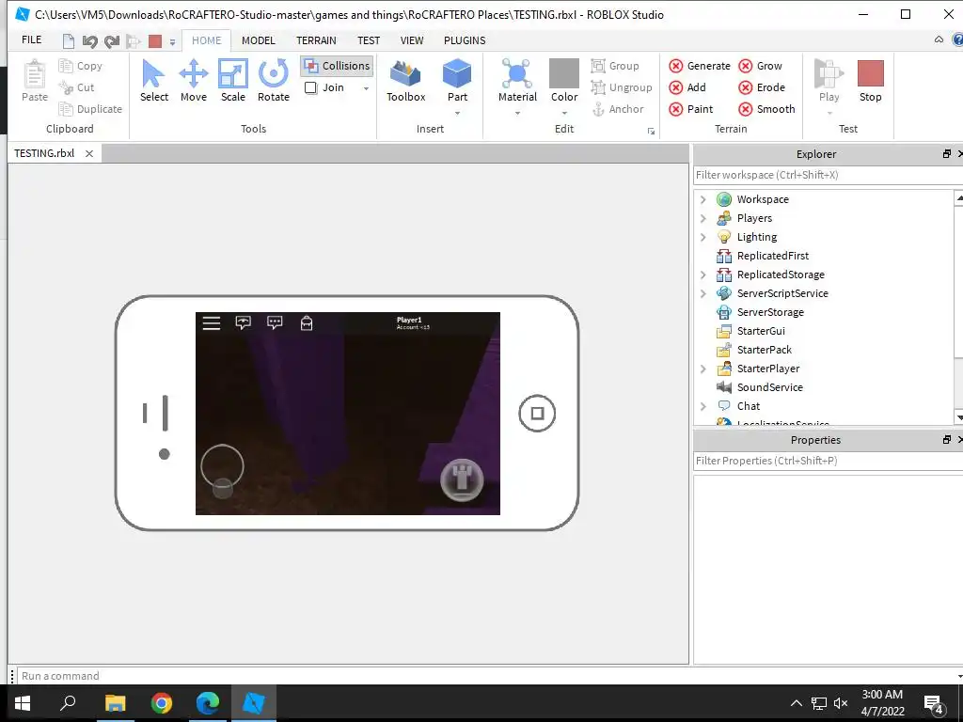Click the Filter workspace input field

pyautogui.click(x=828, y=175)
